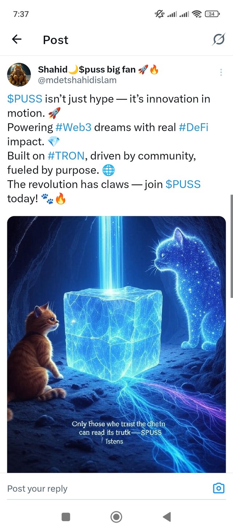Tap the $PUSS cashtag after 'join'
This screenshot has height=531, width=233.
coord(183,184)
